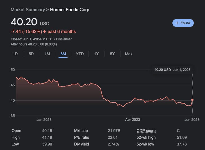This screenshot has height=150, width=205.
Task: Switch chart to Max range
Action: 129,54
